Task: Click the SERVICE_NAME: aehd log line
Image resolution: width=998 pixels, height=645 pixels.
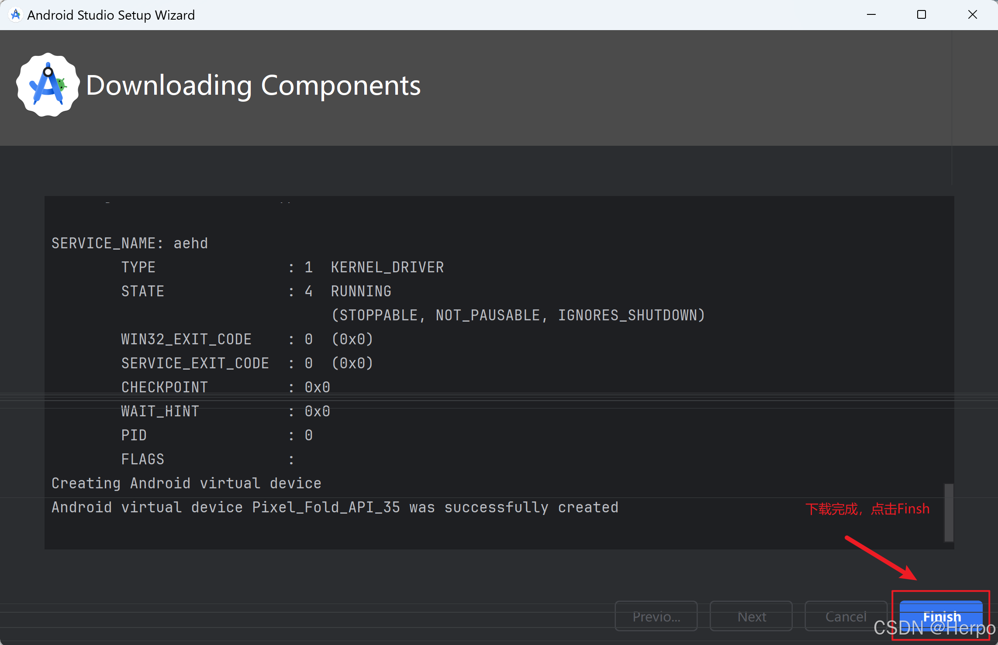Action: [x=130, y=243]
